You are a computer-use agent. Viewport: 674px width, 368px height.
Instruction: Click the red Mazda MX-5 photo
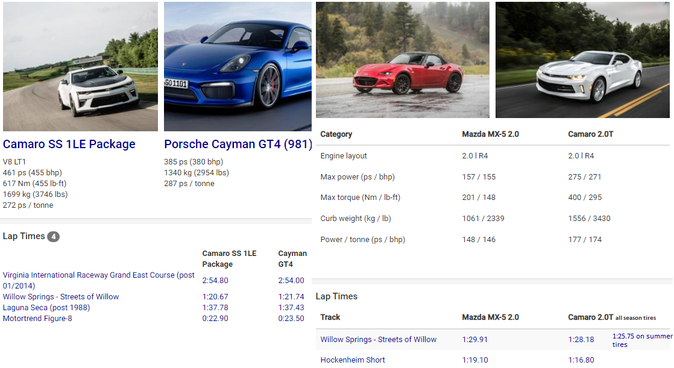(402, 60)
